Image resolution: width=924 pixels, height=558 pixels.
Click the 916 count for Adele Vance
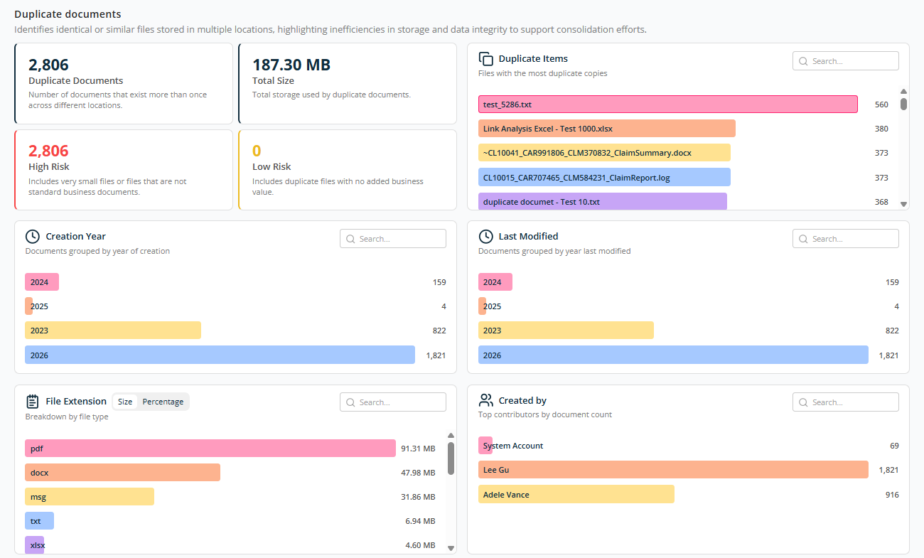(892, 495)
